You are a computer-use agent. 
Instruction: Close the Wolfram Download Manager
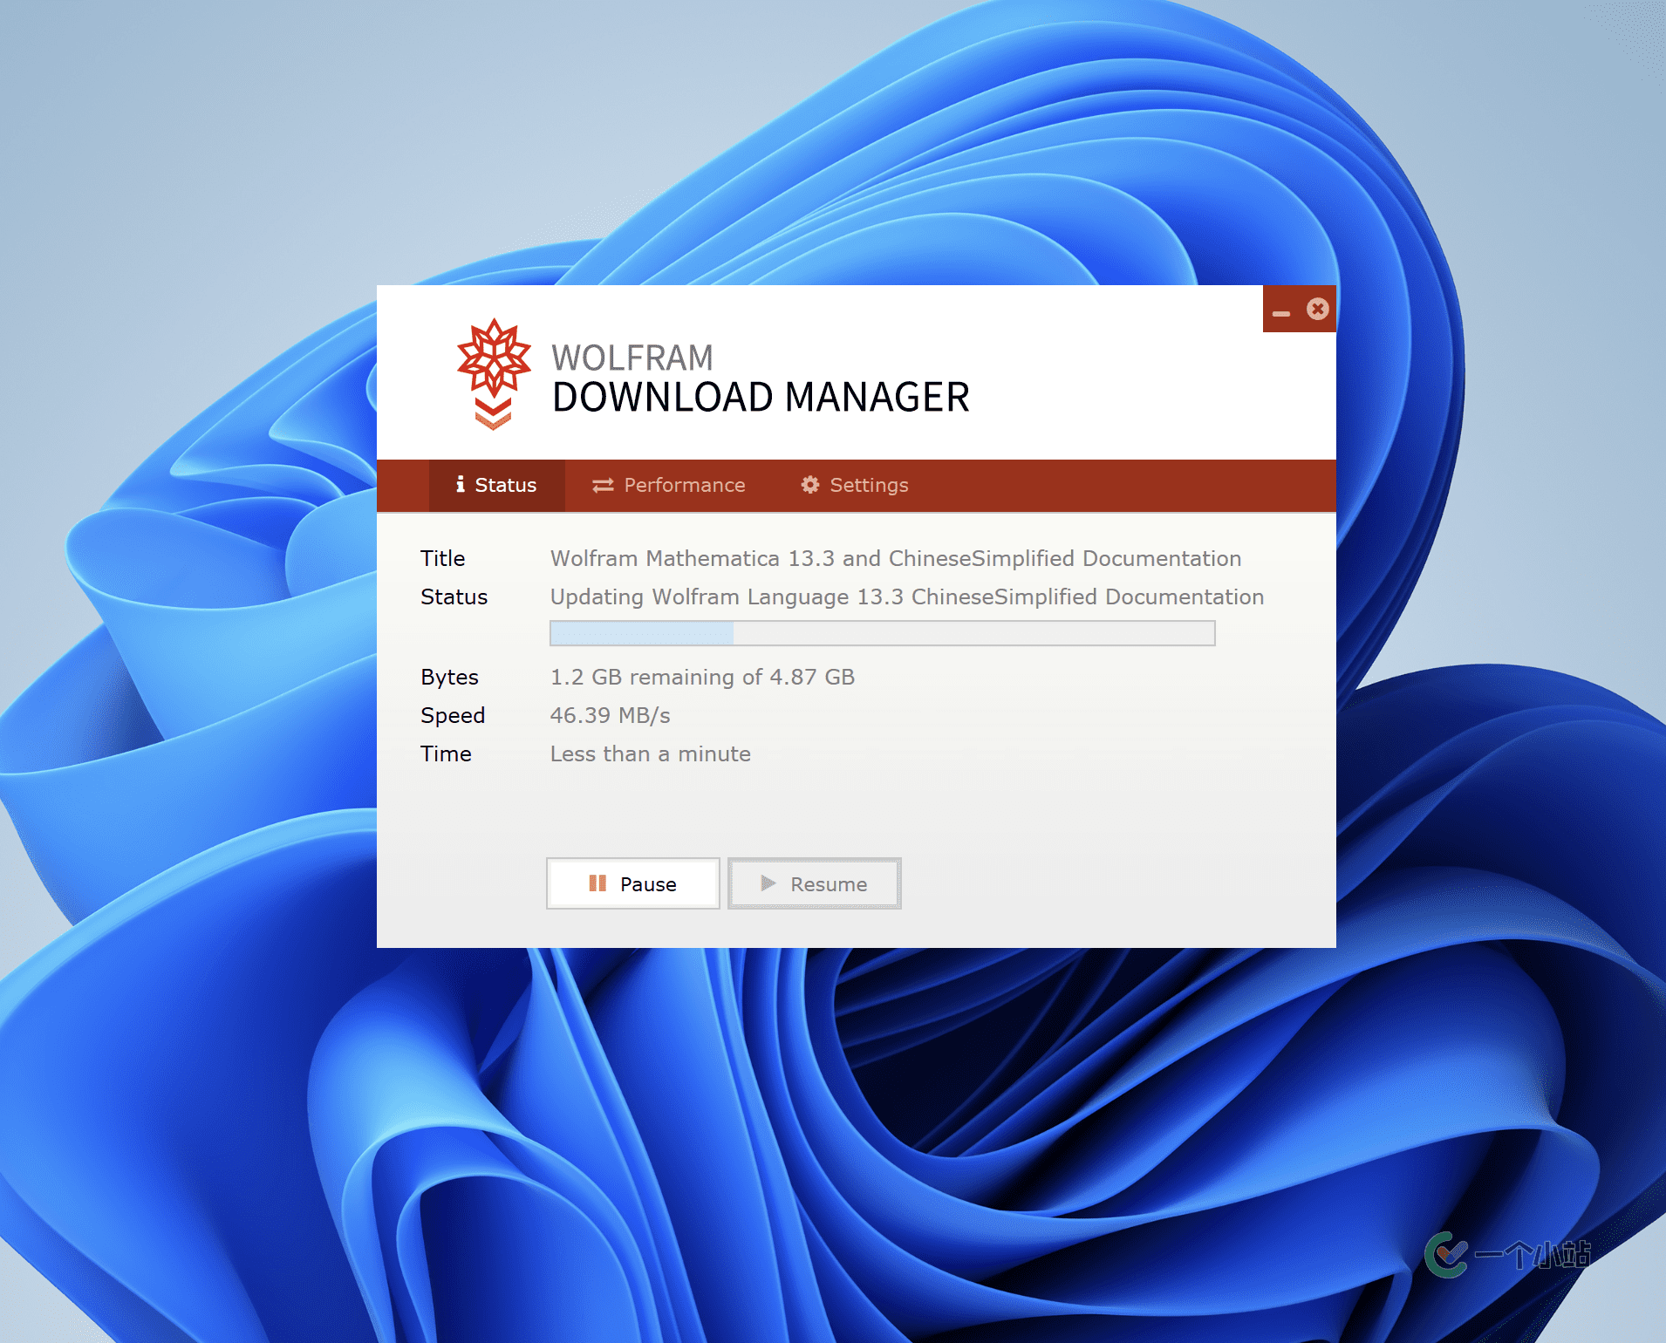[1317, 309]
